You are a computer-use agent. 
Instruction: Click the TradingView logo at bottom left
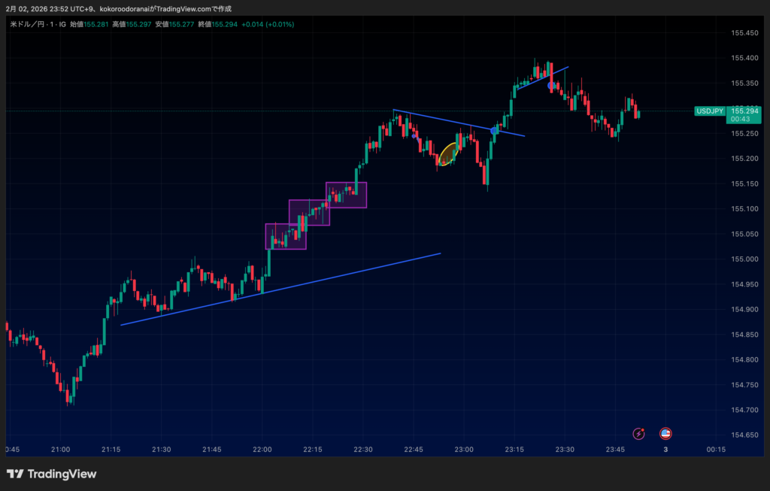(x=51, y=474)
